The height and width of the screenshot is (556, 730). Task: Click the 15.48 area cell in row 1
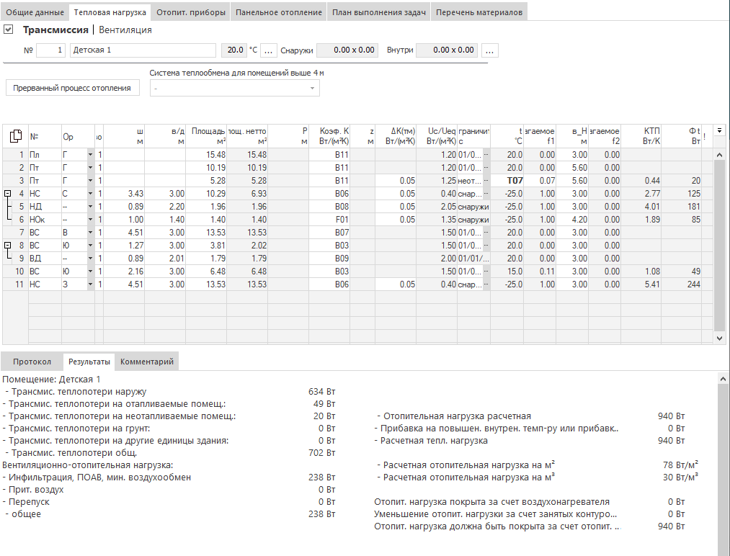tap(206, 154)
